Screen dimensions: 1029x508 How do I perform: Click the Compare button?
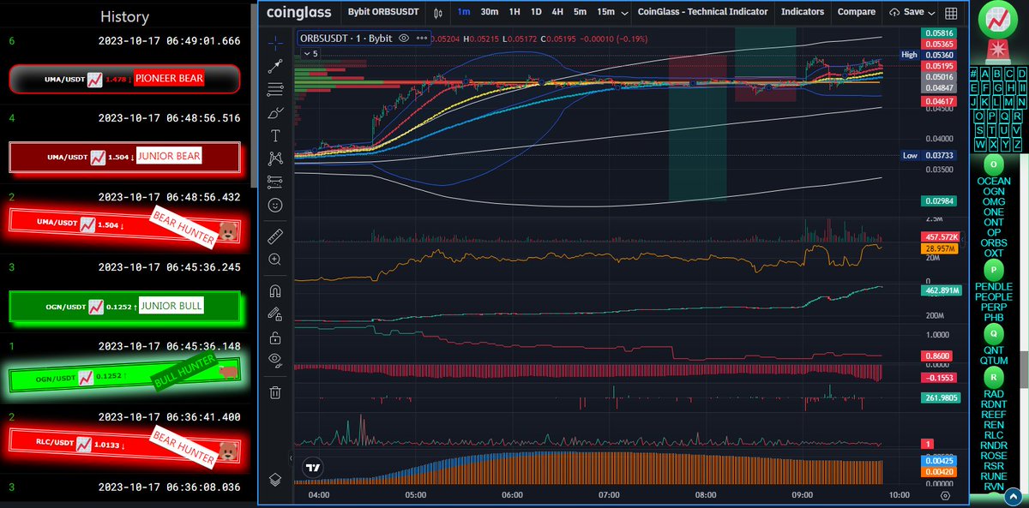(856, 12)
